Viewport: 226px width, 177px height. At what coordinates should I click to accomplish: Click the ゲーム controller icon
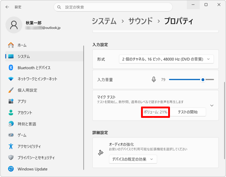[x=11, y=135]
